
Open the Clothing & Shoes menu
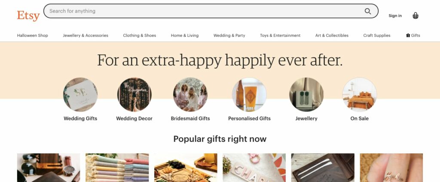[x=140, y=36]
